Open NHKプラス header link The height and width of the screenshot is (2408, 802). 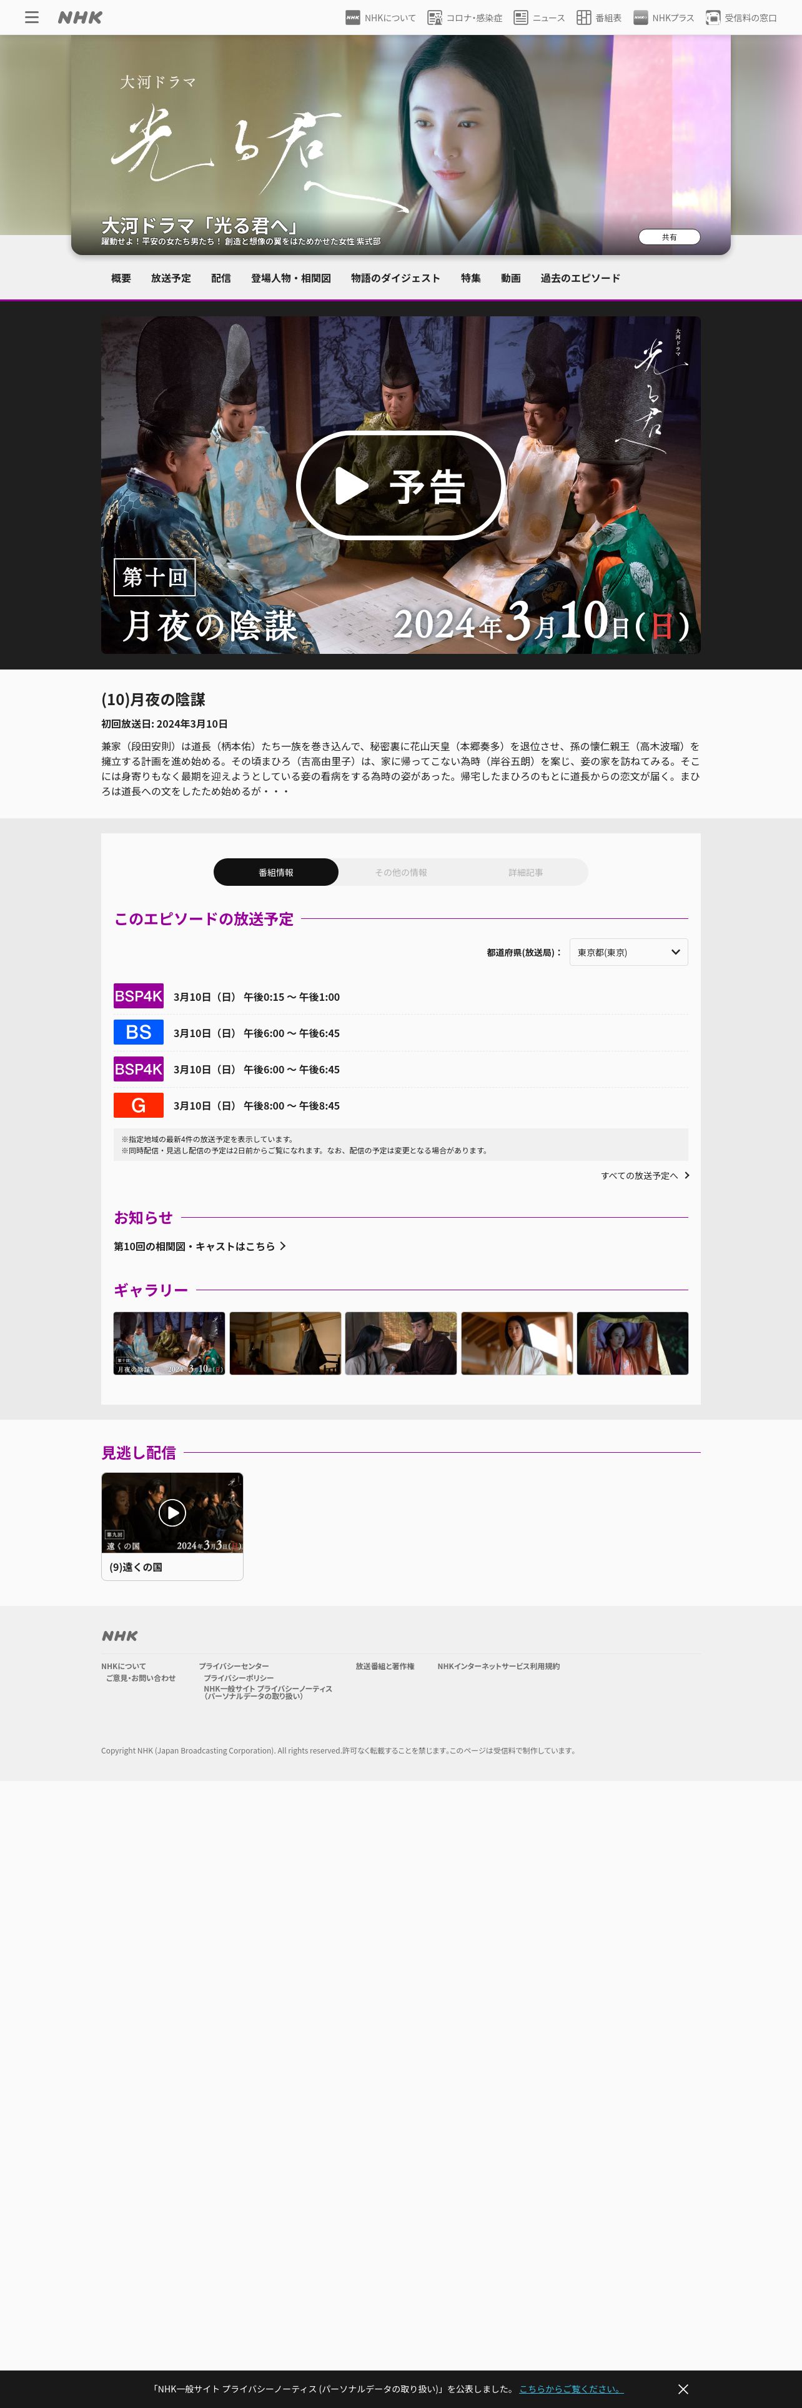[664, 18]
